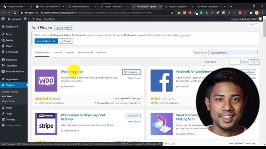Open the WooCommerce author link under Stripe
266x149 pixels.
coord(71,131)
